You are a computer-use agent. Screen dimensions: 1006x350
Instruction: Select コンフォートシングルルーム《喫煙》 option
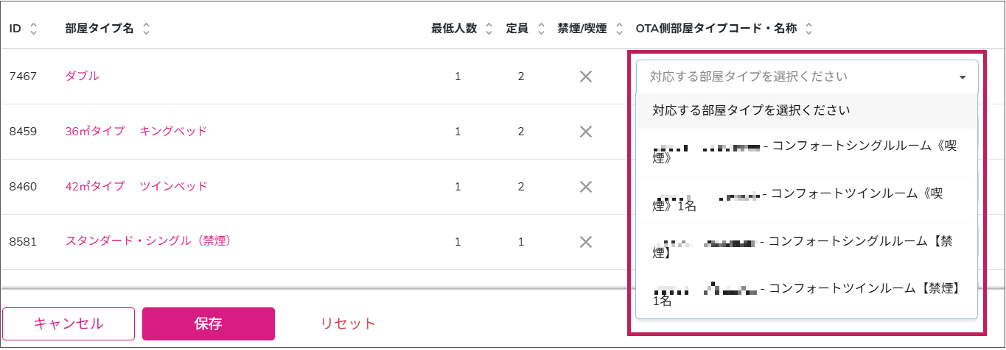pyautogui.click(x=807, y=152)
